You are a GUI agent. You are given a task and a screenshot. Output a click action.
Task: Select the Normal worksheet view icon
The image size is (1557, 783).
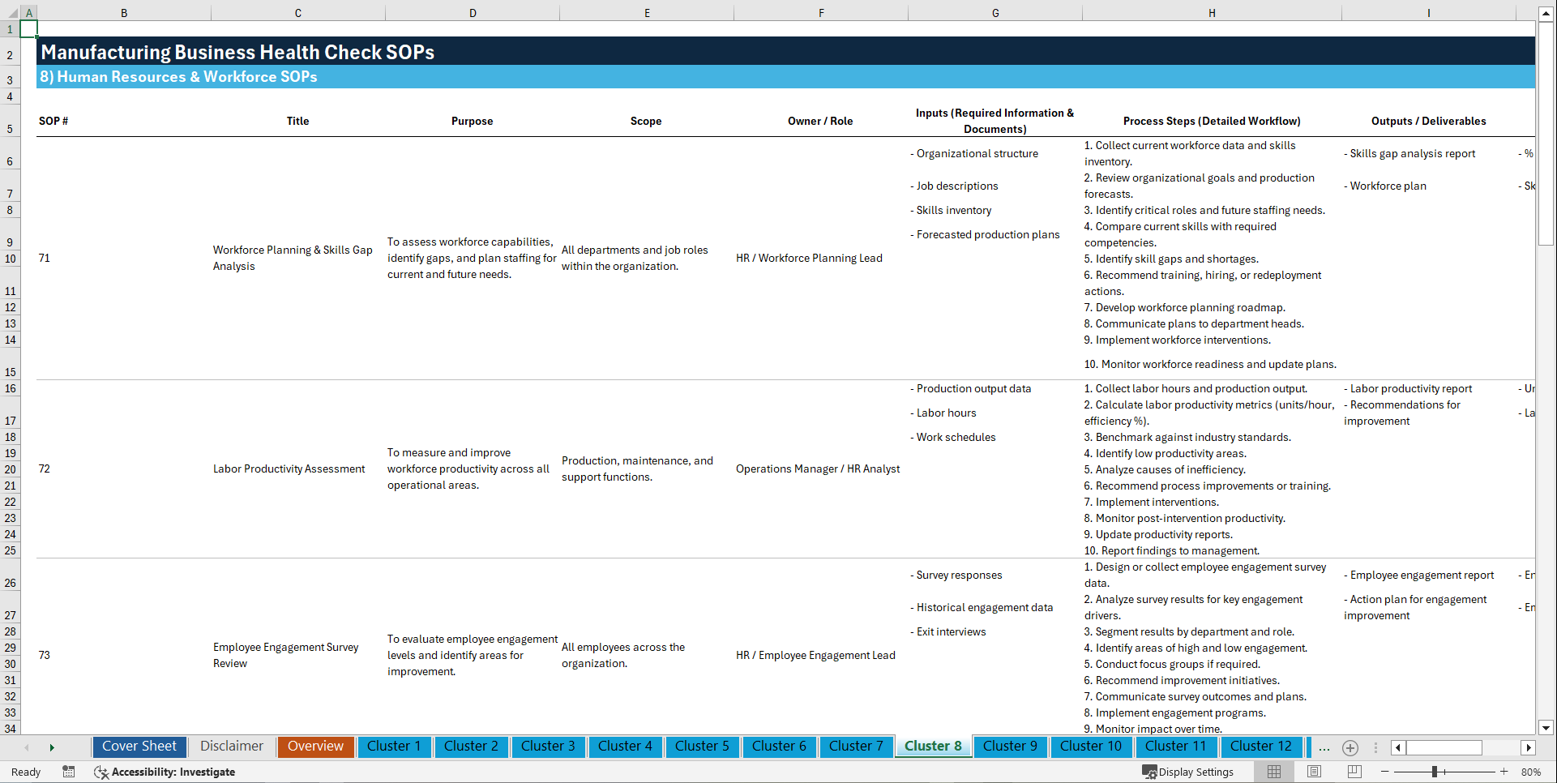coord(1273,772)
